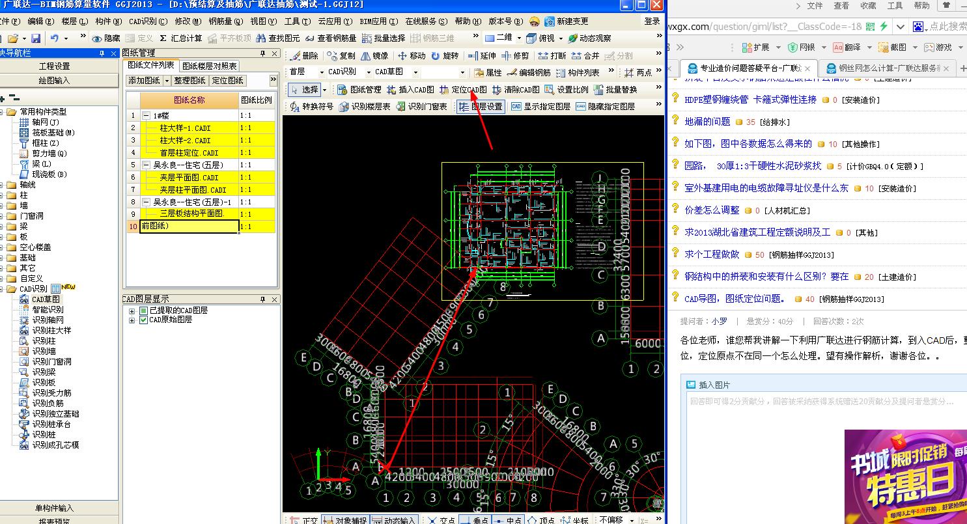Toggle 中点 midpoint snap

507,521
